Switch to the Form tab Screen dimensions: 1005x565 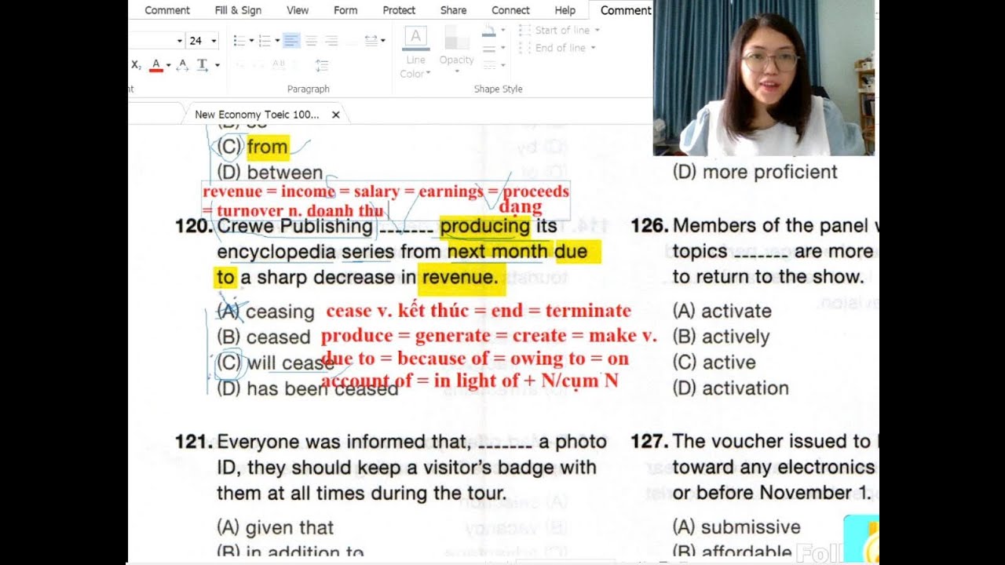pyautogui.click(x=345, y=10)
